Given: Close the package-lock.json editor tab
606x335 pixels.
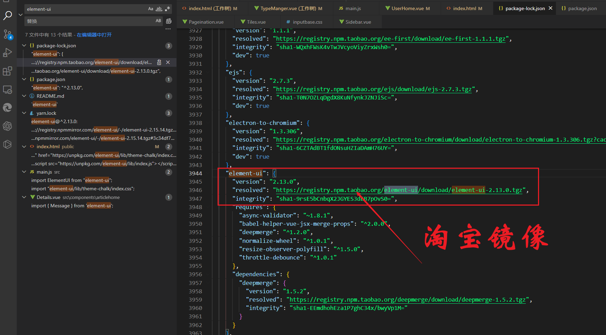Looking at the screenshot, I should coord(551,8).
